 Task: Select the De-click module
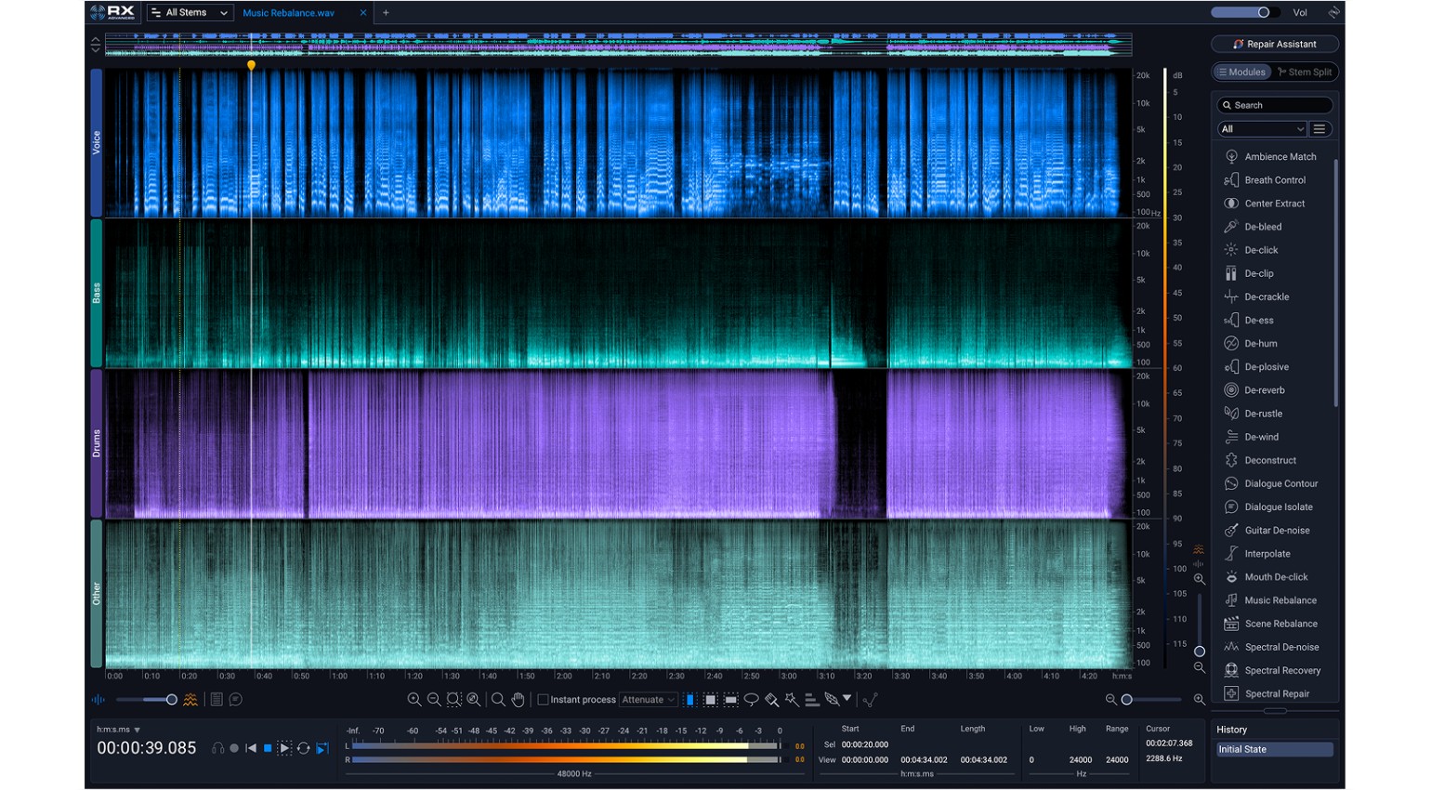1260,250
